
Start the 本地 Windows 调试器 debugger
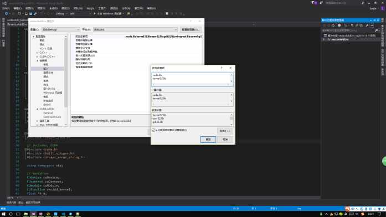[107, 13]
